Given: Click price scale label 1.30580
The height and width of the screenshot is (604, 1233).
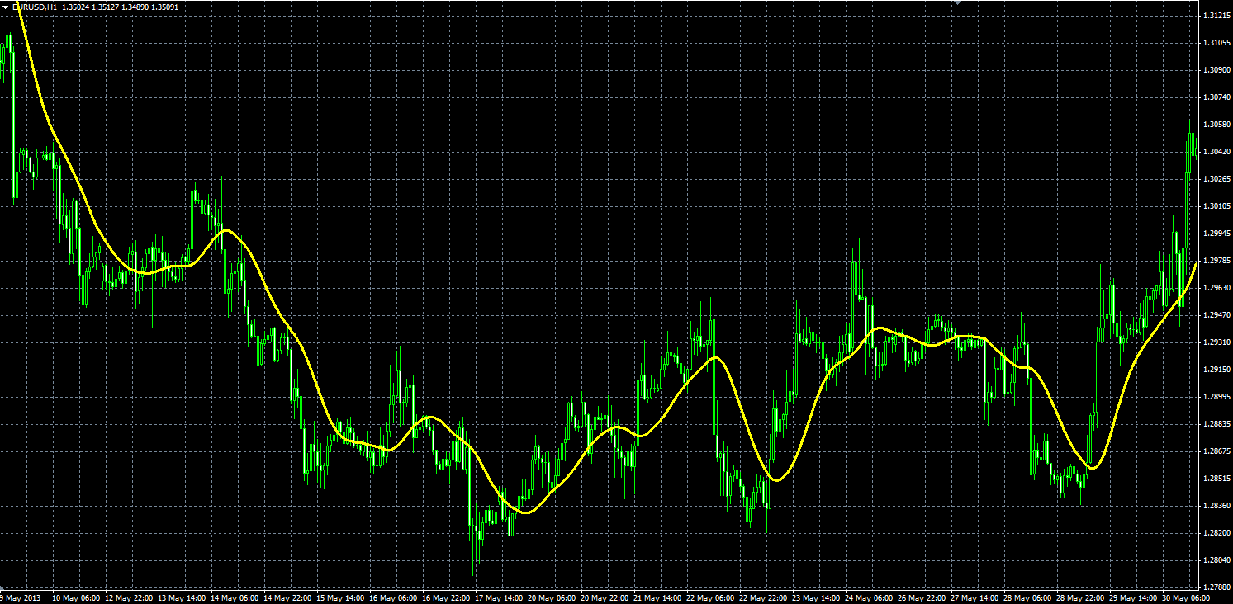Looking at the screenshot, I should pos(1216,125).
